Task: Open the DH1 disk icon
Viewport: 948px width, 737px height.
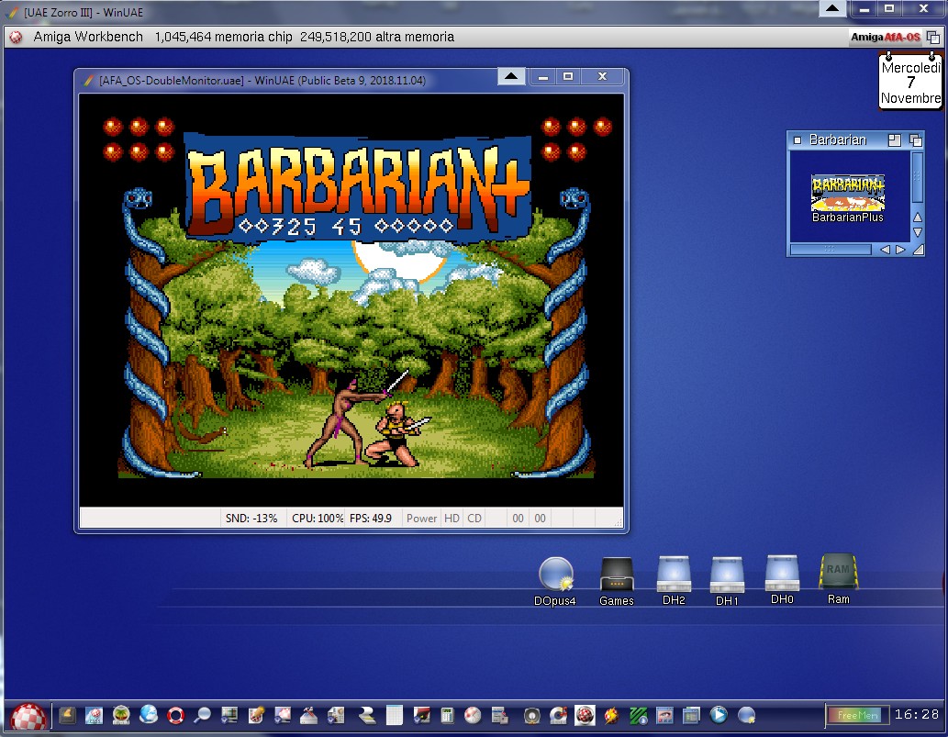Action: [727, 575]
